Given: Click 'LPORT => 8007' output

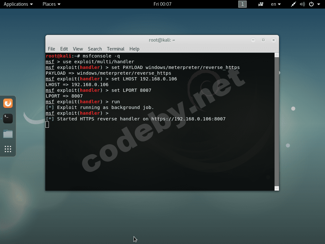Looking at the screenshot, I should tap(64, 96).
